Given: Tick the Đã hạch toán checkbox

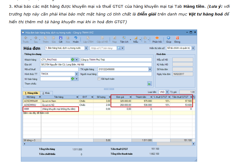Looking at the screenshot, I should pyautogui.click(x=99, y=79).
